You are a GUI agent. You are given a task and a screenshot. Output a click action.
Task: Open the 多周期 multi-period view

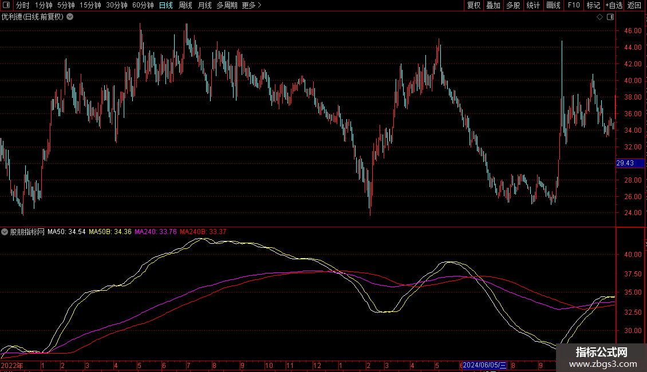227,5
